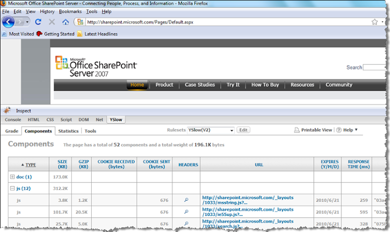Open the Rulesets YSlow(V2) dropdown

[211, 130]
